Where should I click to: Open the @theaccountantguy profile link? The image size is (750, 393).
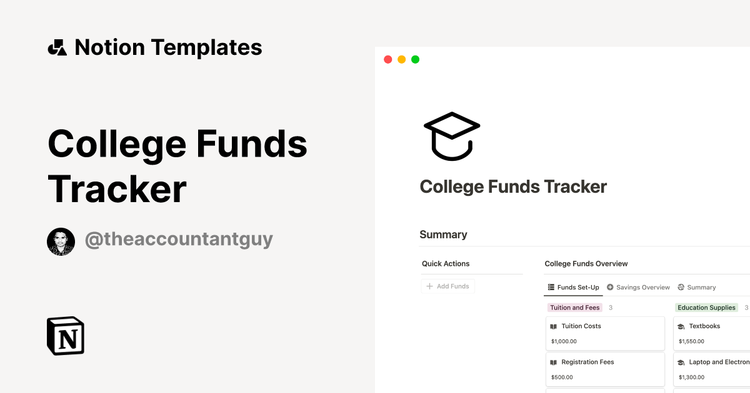(x=179, y=239)
